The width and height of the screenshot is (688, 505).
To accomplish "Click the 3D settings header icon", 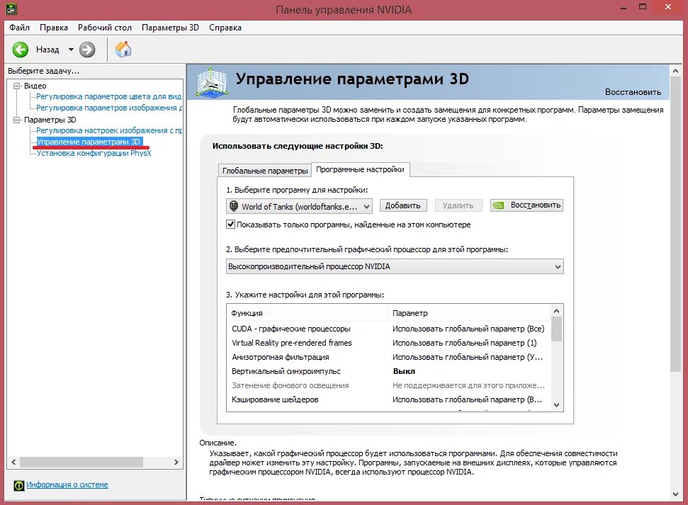I will pos(213,82).
